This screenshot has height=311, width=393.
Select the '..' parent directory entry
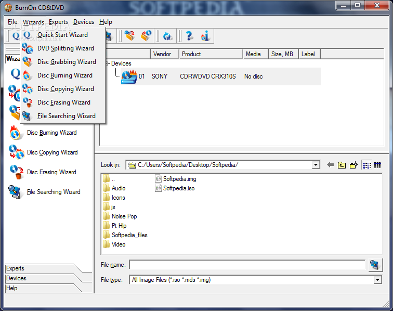coord(109,179)
